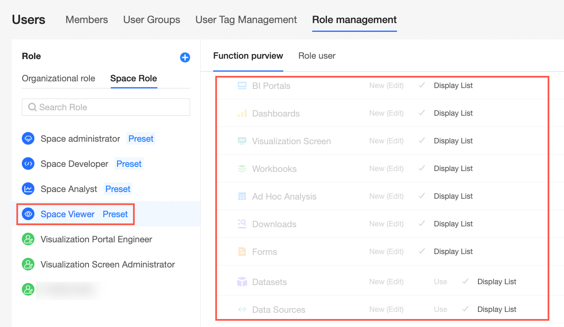Toggle Display List checkmark for Data Sources

click(465, 309)
